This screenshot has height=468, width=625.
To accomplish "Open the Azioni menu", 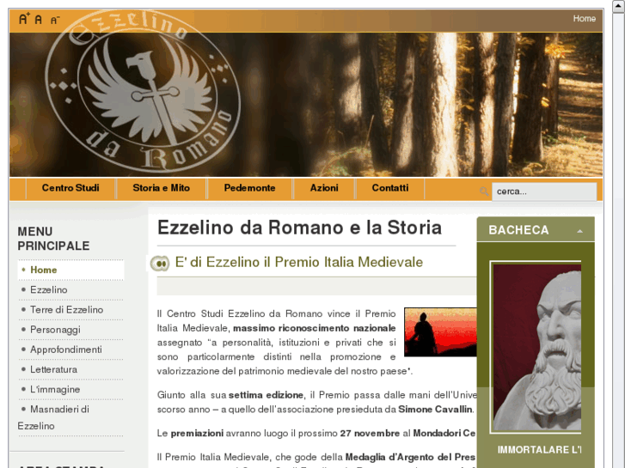I will click(324, 188).
